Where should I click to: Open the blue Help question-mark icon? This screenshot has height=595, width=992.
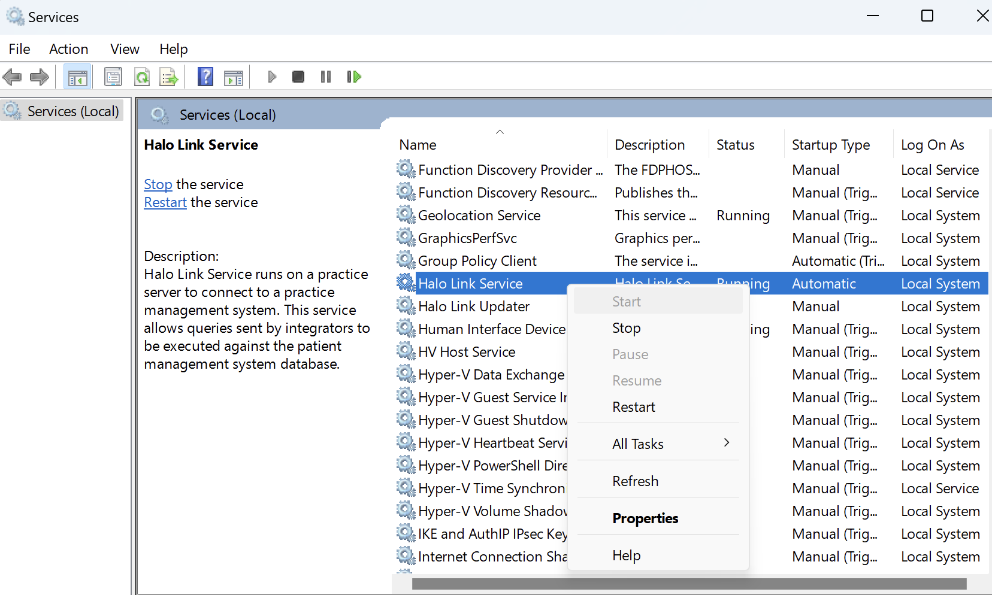coord(205,77)
